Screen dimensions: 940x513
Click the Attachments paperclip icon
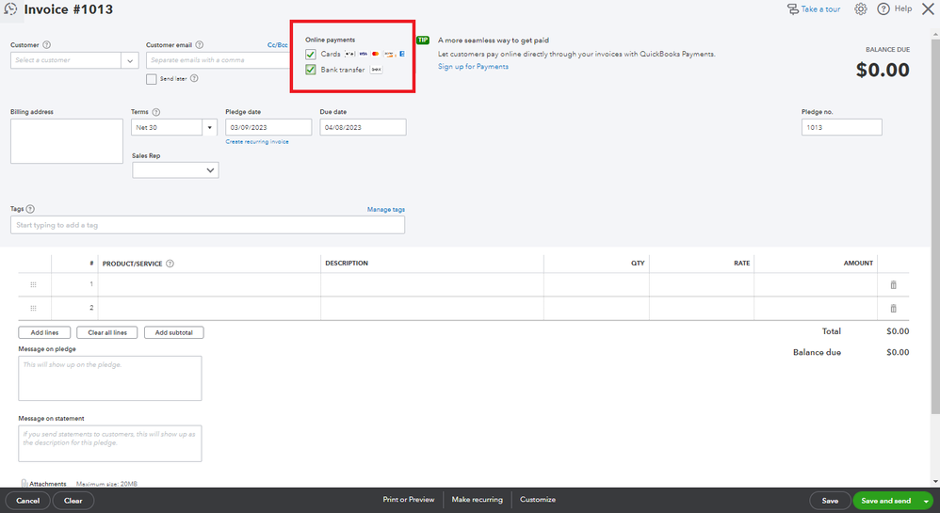pyautogui.click(x=24, y=483)
